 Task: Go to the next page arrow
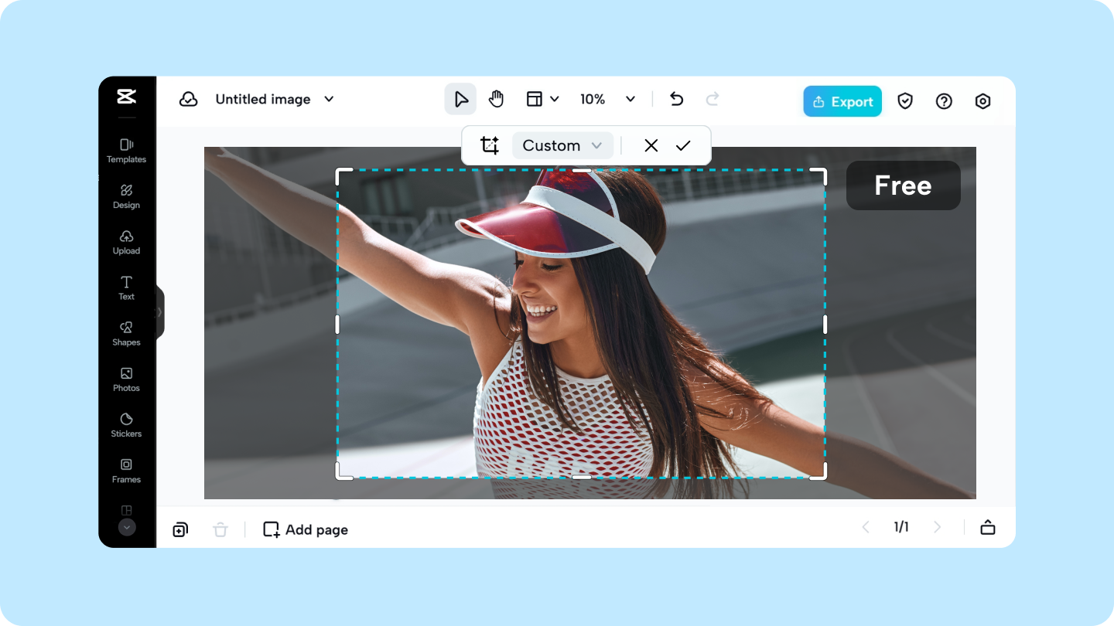click(938, 527)
